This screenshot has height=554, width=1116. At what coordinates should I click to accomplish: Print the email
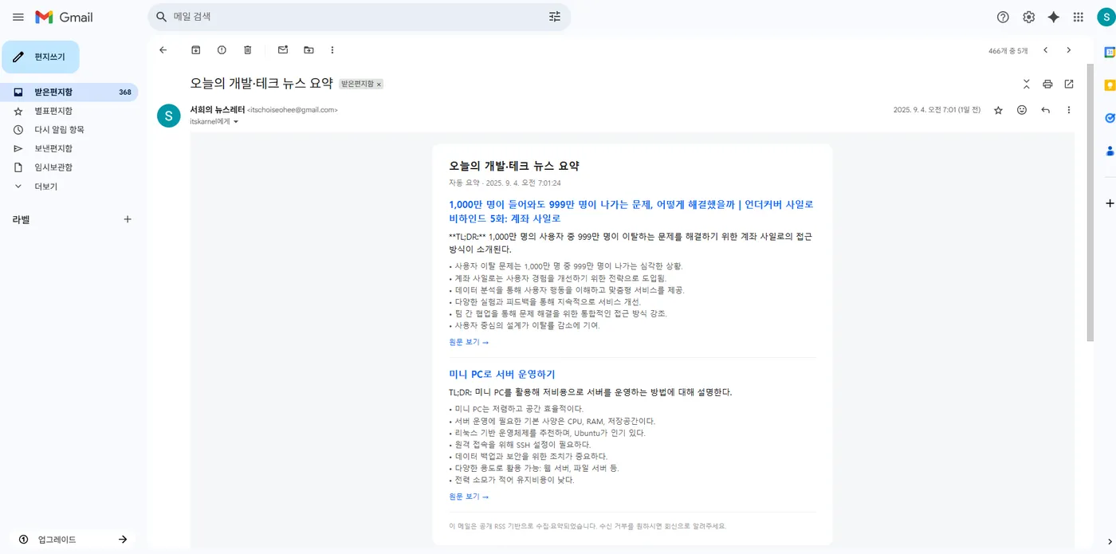click(1047, 84)
